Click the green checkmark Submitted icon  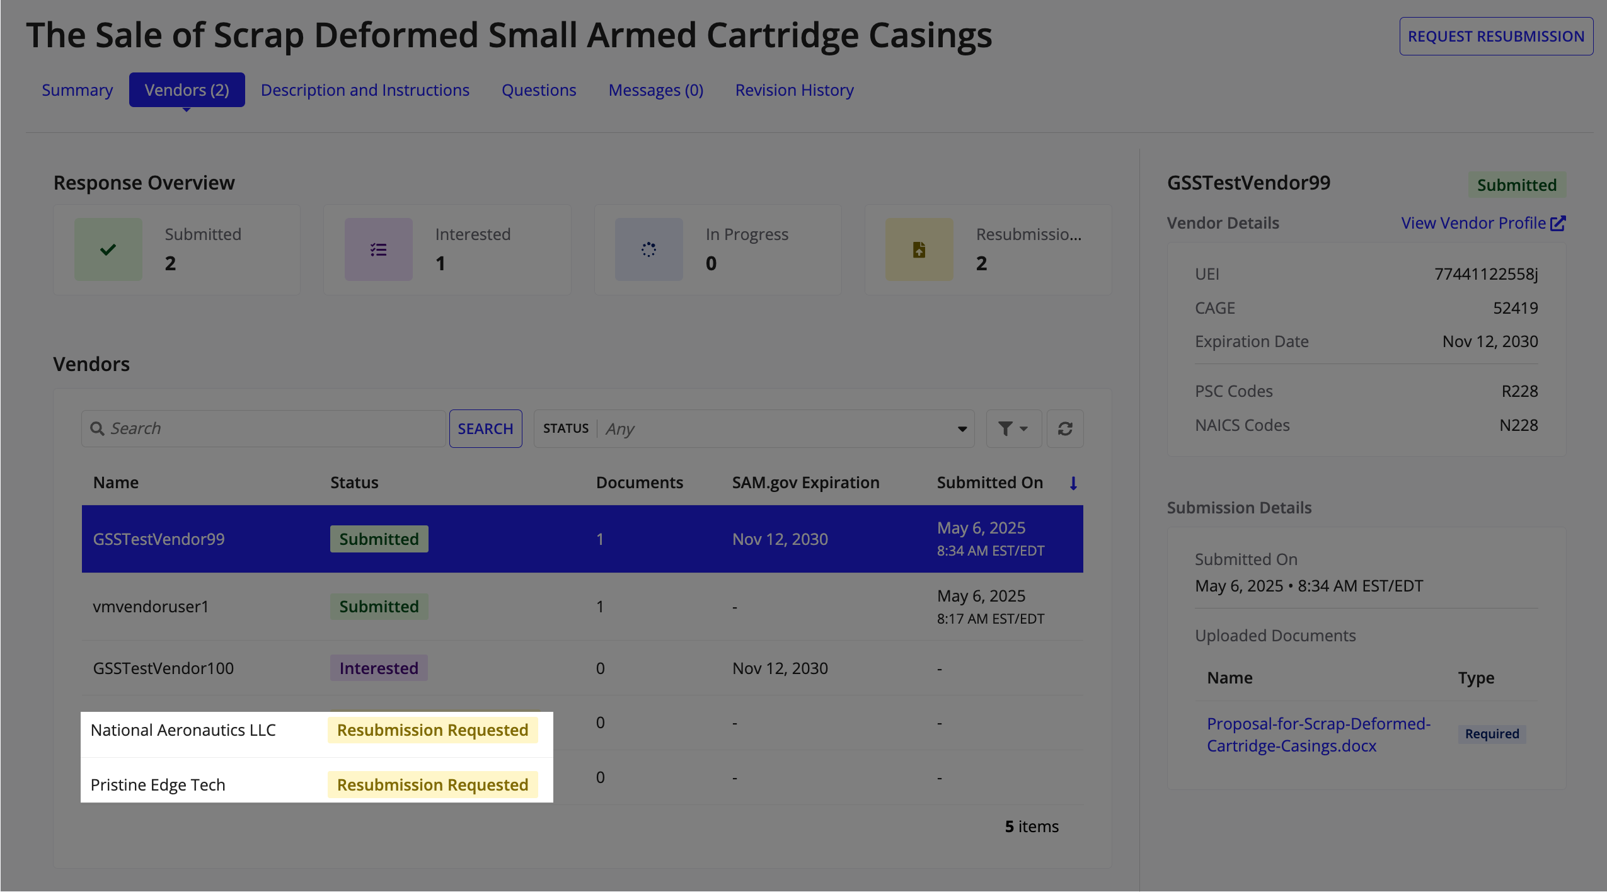tap(108, 249)
